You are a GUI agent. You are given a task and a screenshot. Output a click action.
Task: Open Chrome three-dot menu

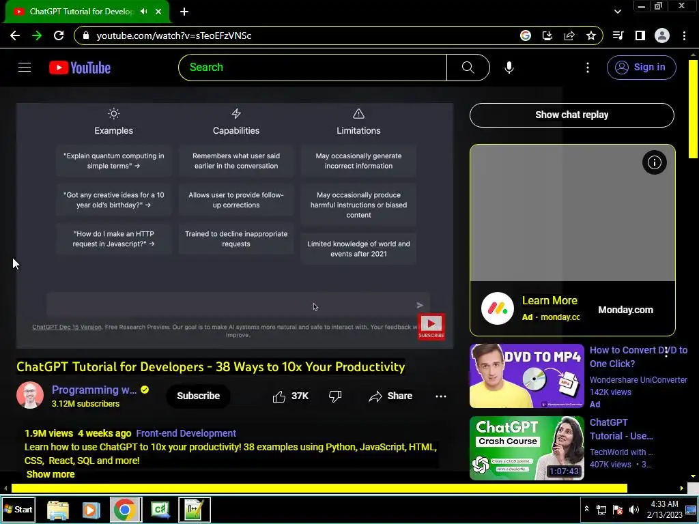[684, 35]
